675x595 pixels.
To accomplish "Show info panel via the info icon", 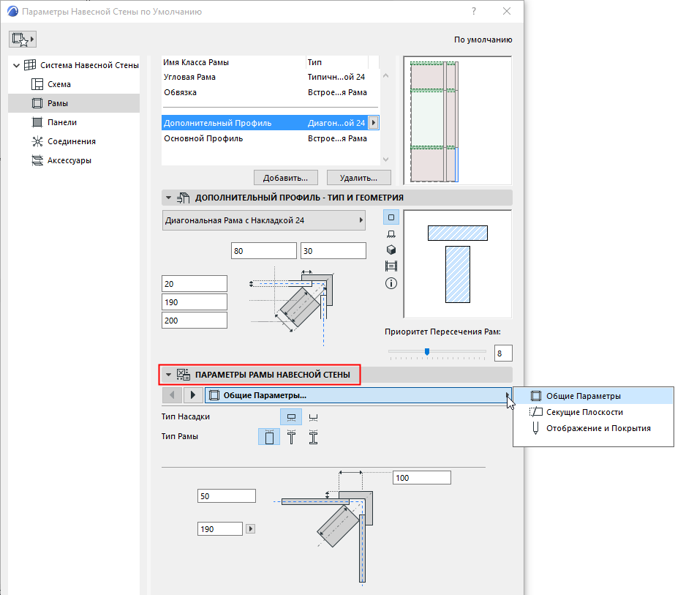I will coord(391,282).
